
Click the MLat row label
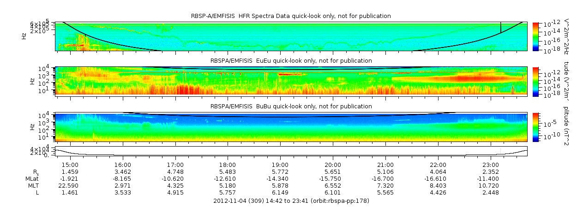pyautogui.click(x=32, y=178)
